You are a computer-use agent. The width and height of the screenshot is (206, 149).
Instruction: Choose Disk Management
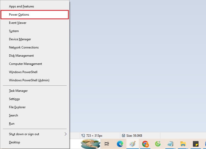coord(35,56)
